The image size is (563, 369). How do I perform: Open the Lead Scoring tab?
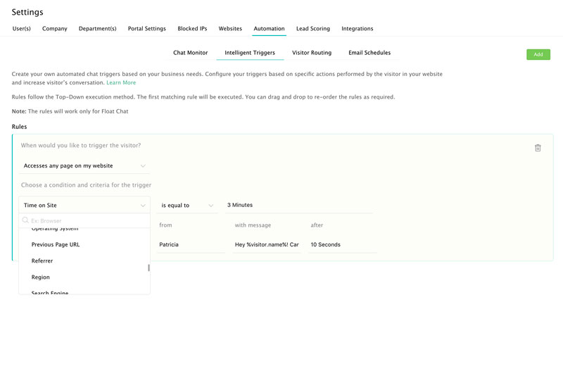313,29
